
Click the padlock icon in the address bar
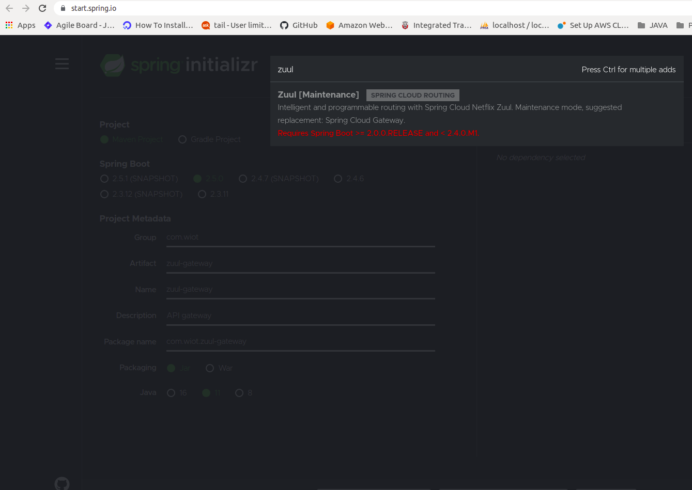pyautogui.click(x=63, y=8)
